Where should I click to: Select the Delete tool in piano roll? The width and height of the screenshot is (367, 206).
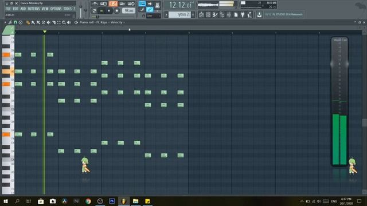click(x=44, y=22)
